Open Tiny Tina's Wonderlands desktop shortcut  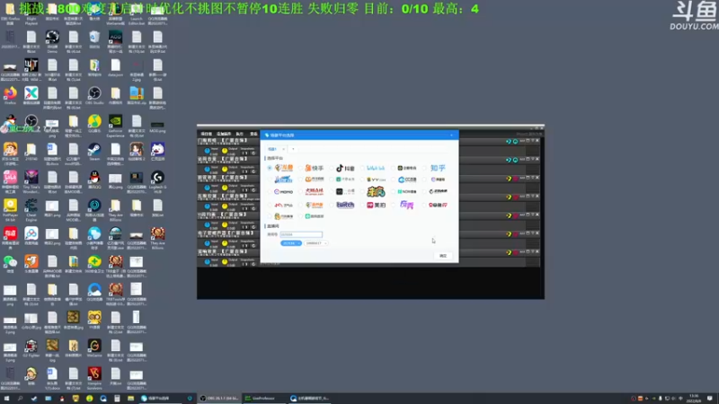coord(31,181)
